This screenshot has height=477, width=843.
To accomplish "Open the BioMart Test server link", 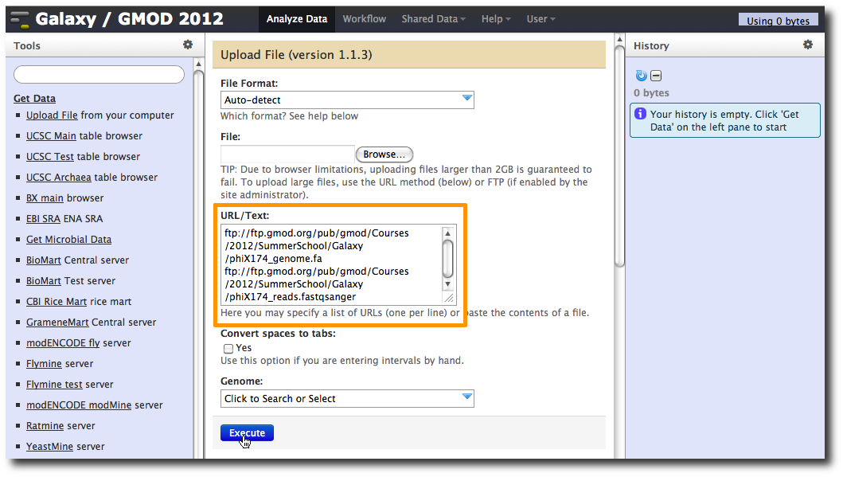I will pos(44,281).
